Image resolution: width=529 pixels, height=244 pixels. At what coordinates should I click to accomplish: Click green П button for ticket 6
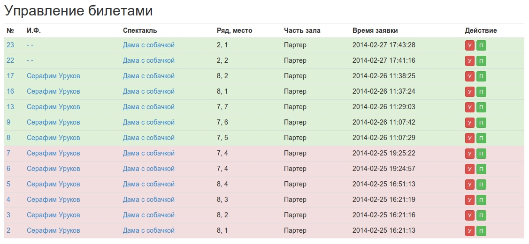481,170
